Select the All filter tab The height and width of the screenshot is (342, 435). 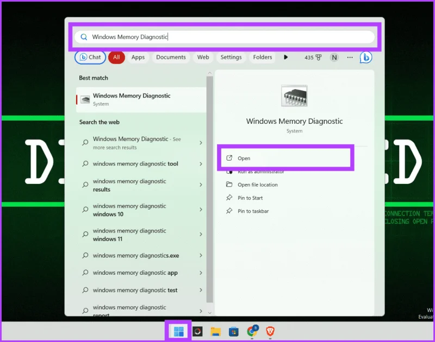pos(116,58)
